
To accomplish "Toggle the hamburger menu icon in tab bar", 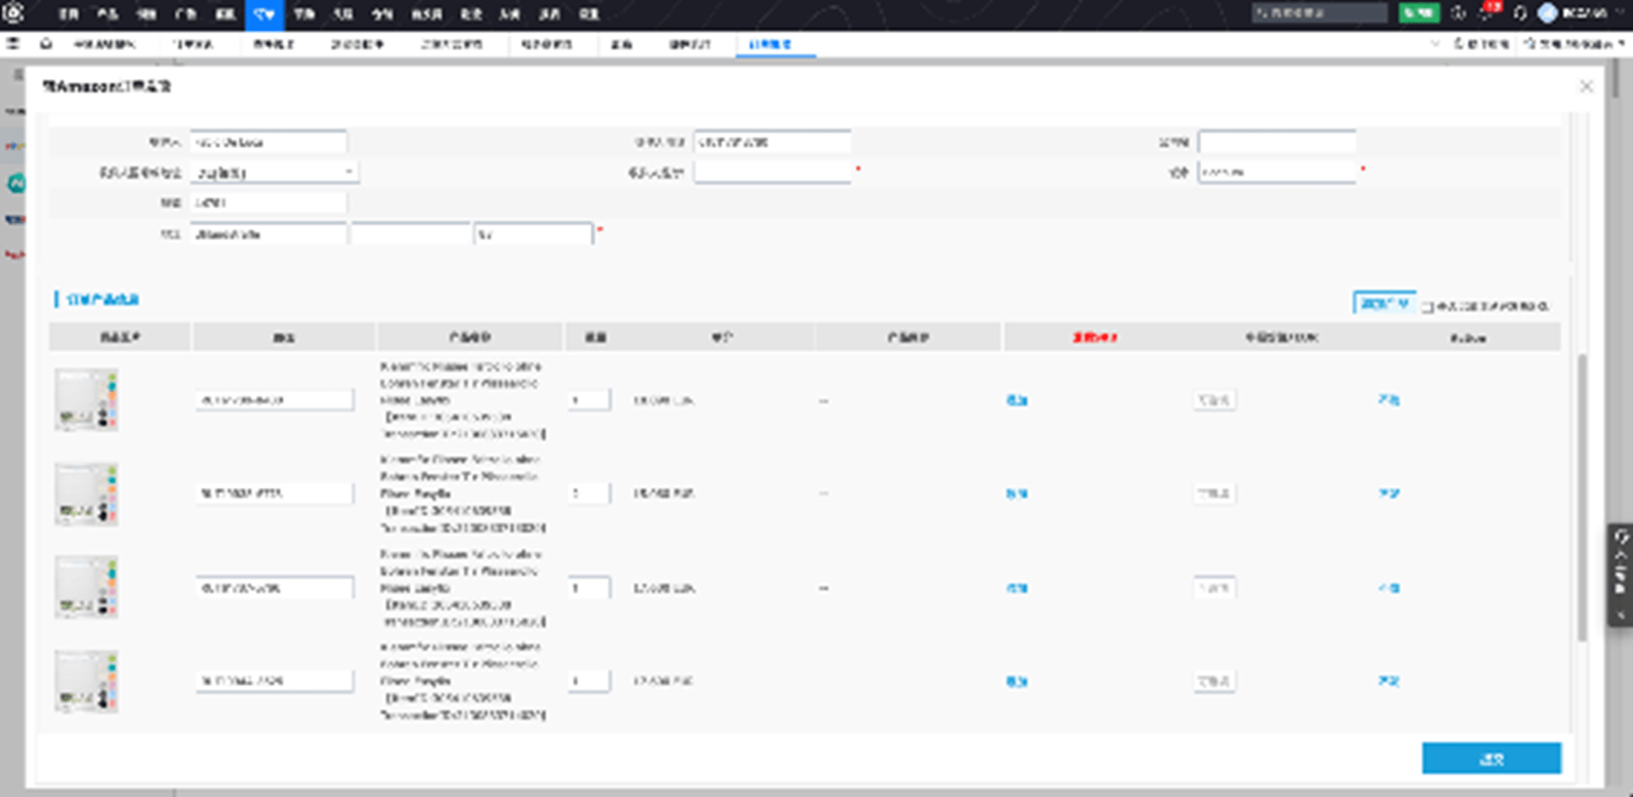I will click(13, 44).
